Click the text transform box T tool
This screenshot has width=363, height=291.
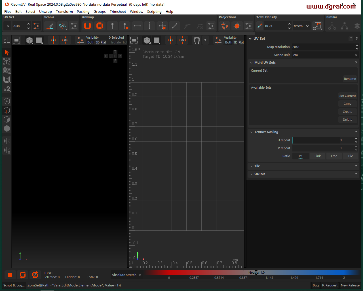(7, 61)
